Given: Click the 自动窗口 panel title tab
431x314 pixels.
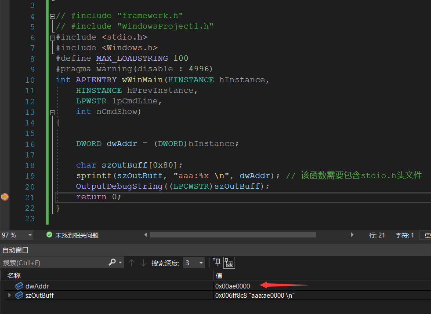Looking at the screenshot, I should [15, 250].
